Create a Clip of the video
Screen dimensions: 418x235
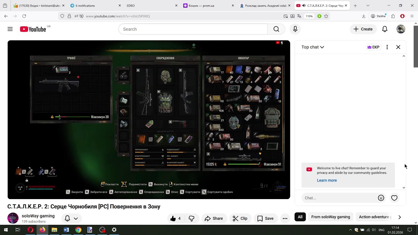tap(240, 218)
